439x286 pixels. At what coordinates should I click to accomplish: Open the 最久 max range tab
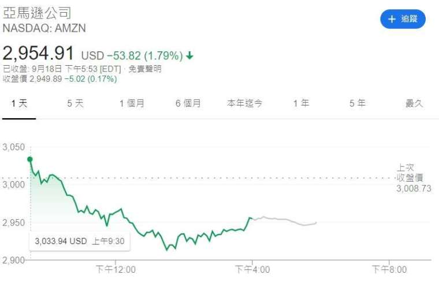pos(414,104)
